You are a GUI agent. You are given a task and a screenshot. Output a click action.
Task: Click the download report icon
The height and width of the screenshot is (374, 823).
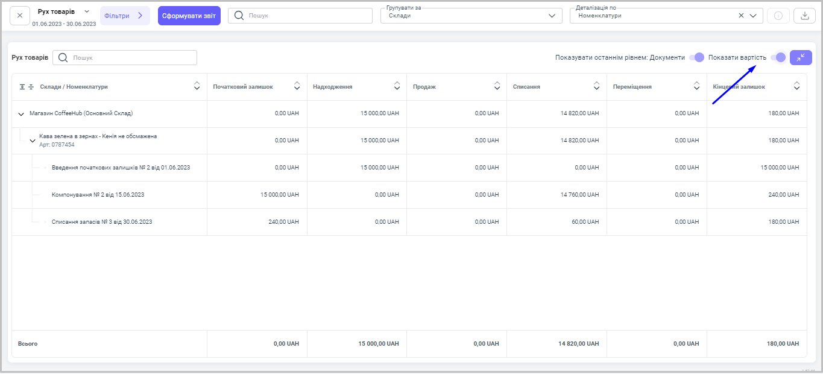click(804, 16)
